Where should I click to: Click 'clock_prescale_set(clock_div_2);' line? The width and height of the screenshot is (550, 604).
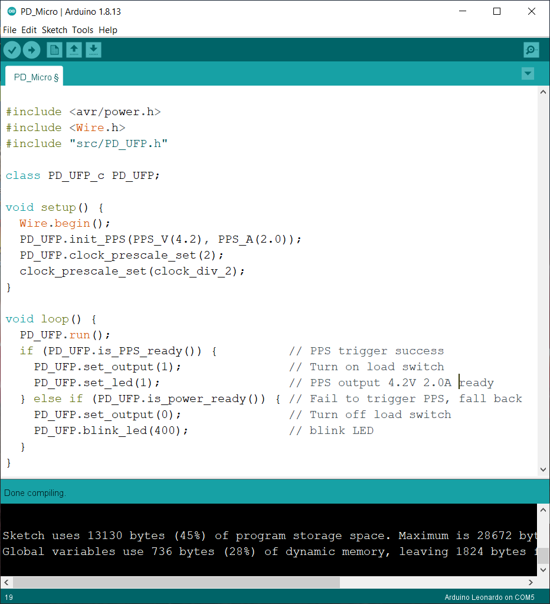pyautogui.click(x=132, y=271)
